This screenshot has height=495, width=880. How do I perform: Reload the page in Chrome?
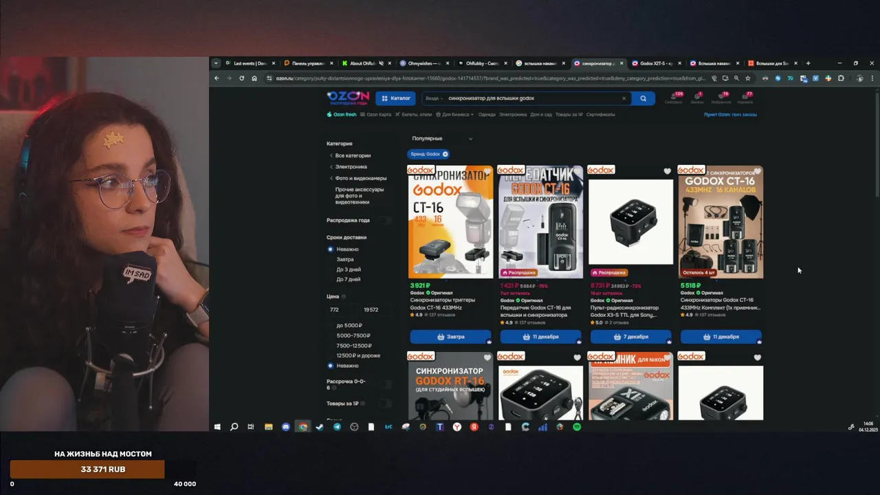[x=241, y=78]
